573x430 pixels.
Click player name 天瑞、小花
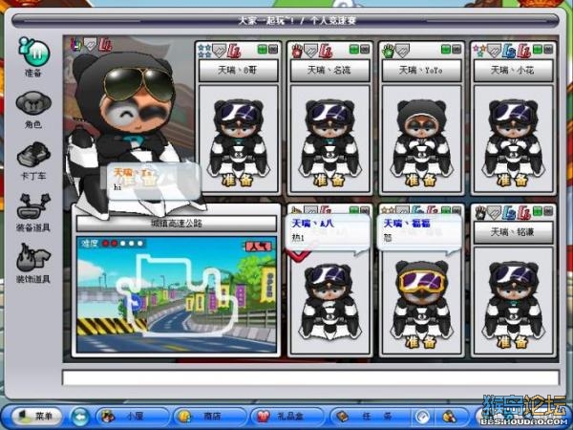click(x=513, y=70)
